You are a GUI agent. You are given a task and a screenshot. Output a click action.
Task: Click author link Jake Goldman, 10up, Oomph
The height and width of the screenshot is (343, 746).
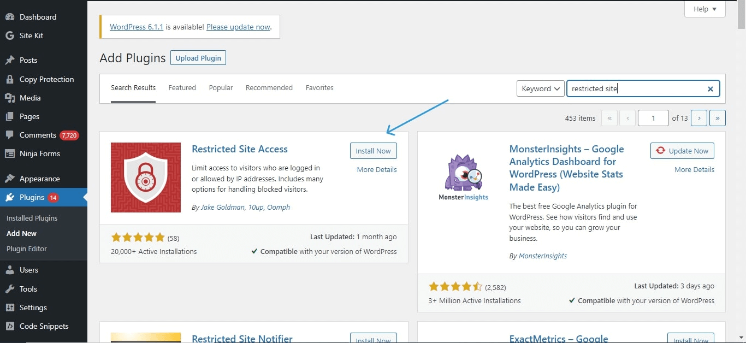pos(245,207)
